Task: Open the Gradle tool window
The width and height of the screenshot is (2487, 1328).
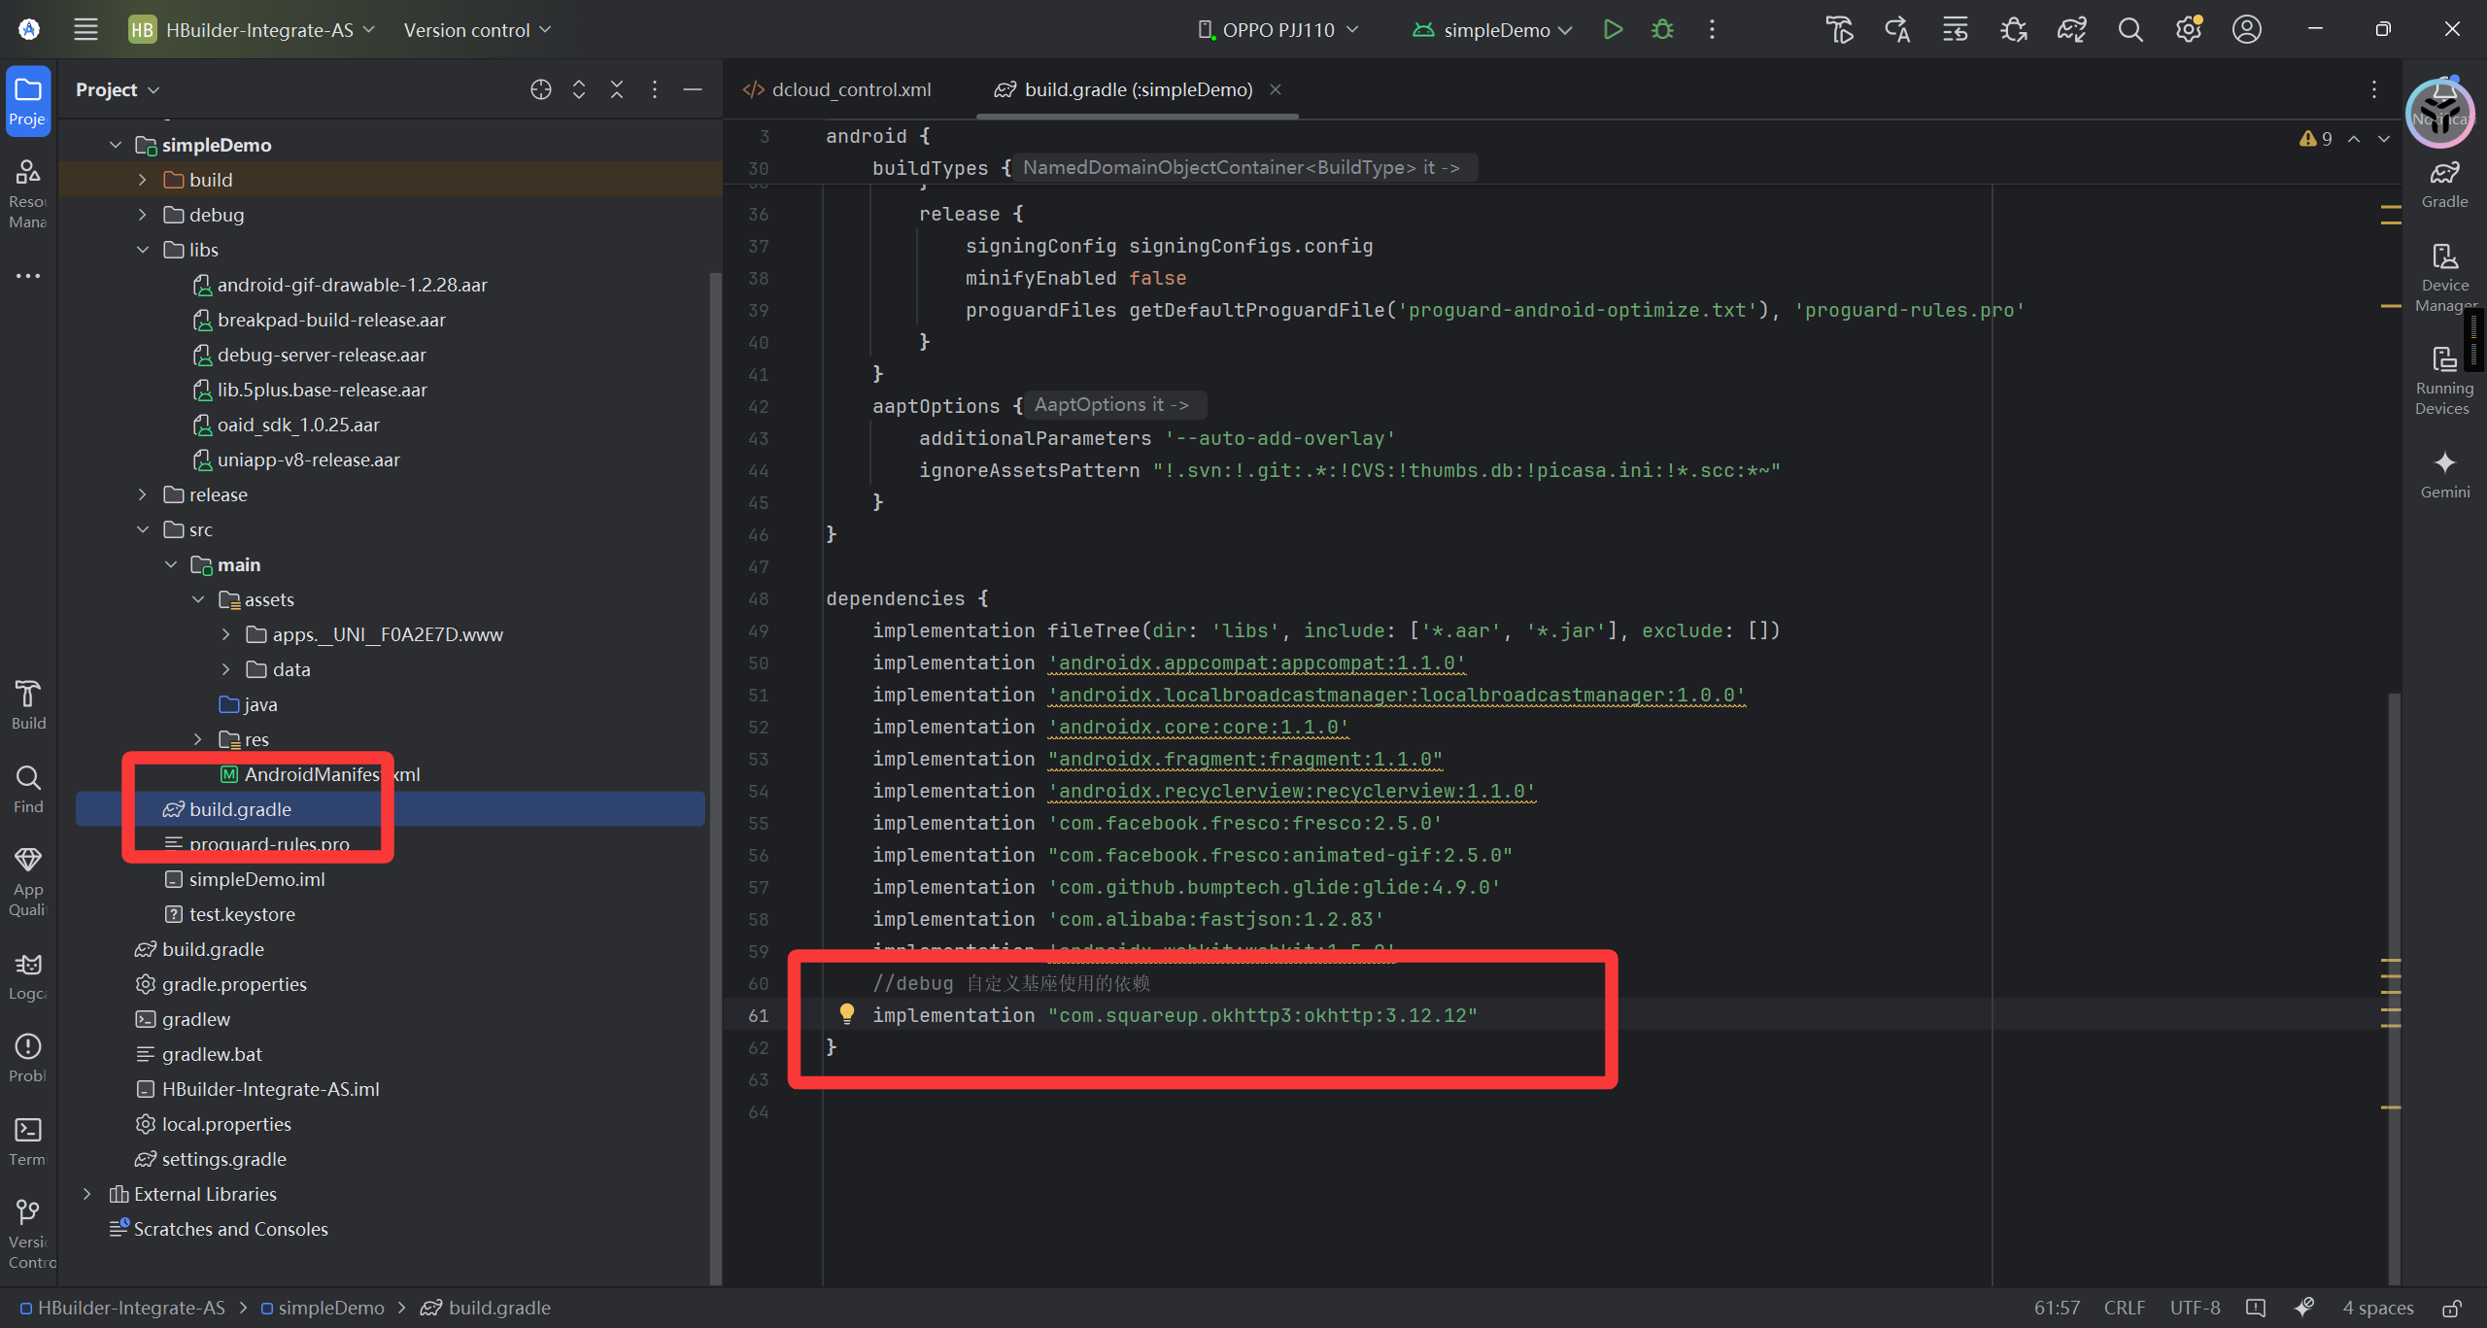Action: point(2444,185)
